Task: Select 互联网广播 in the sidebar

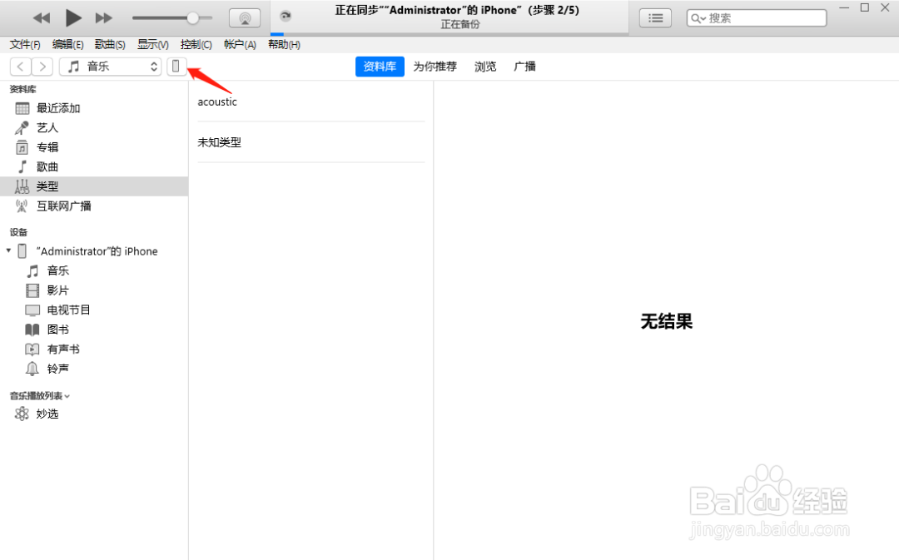Action: [x=94, y=206]
